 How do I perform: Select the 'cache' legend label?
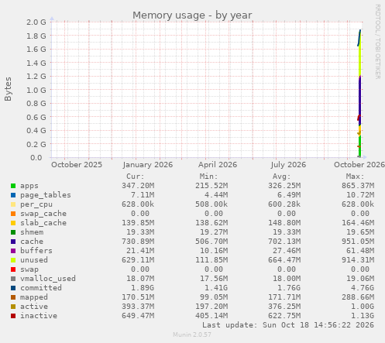(x=32, y=242)
